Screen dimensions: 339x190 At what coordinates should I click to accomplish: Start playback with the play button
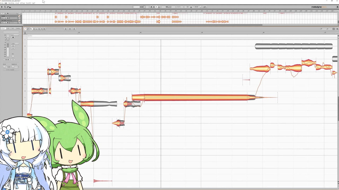(x=156, y=7)
